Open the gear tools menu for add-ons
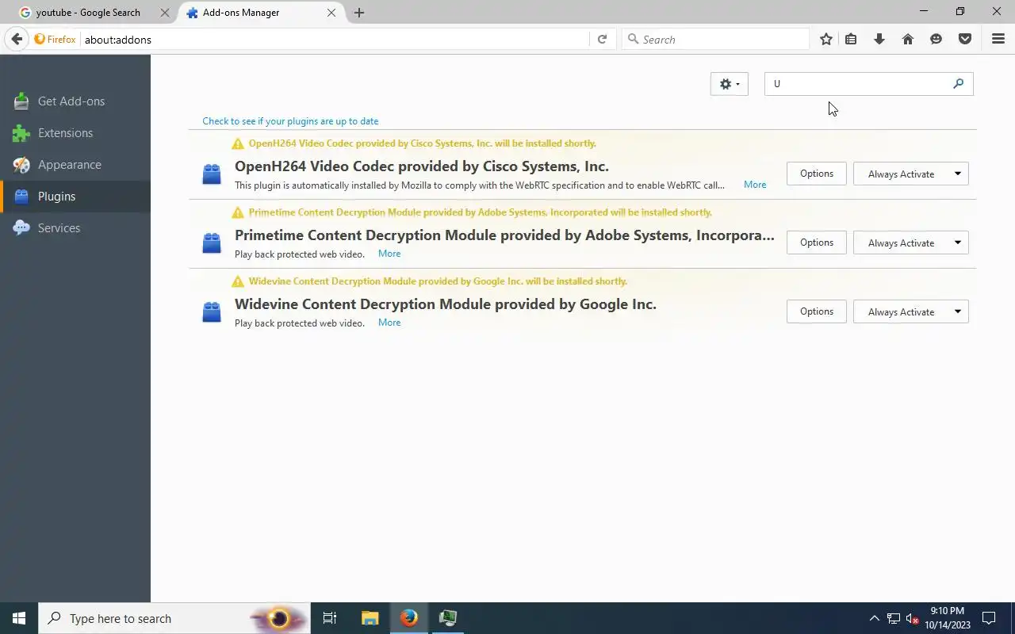The height and width of the screenshot is (634, 1015). pyautogui.click(x=729, y=84)
